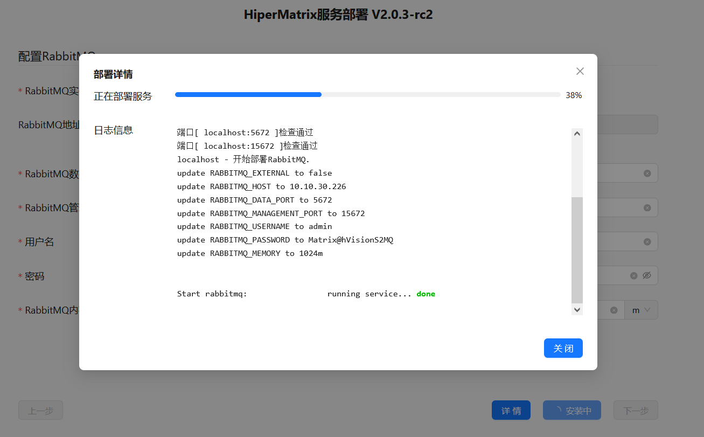Select log line 'update RABBITMQ_MEMORY to 1024m'
This screenshot has width=704, height=437.
(x=250, y=253)
